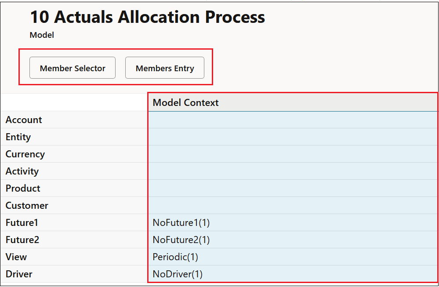439x287 pixels.
Task: Click the Account dimension row label
Action: [x=24, y=120]
